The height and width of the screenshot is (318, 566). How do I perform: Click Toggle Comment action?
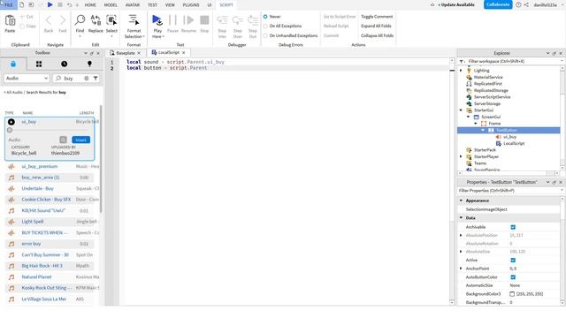pos(377,17)
